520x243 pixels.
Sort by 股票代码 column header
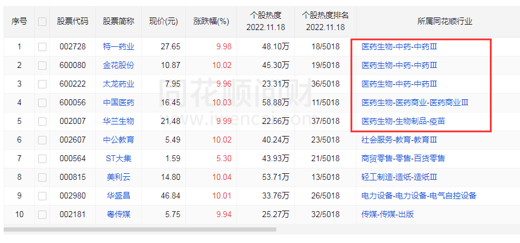(x=72, y=22)
